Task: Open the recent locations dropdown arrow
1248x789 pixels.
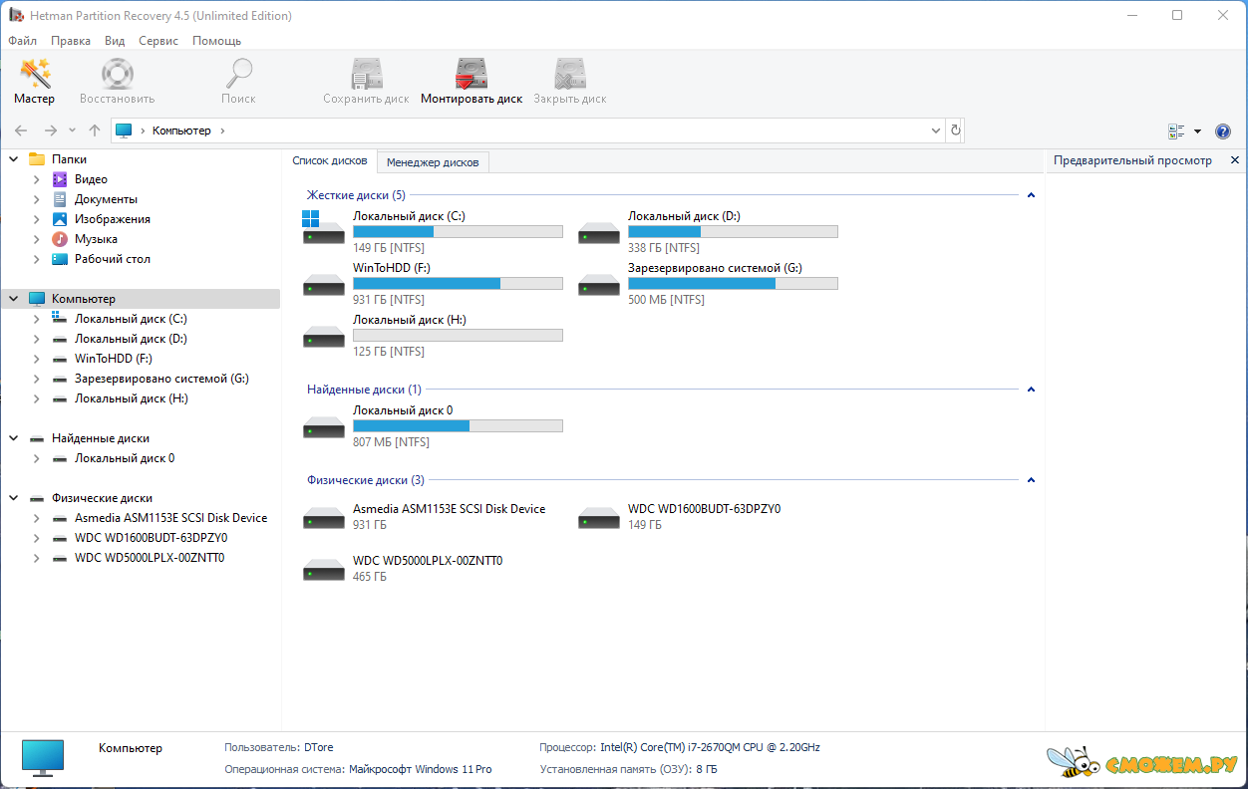Action: tap(72, 131)
